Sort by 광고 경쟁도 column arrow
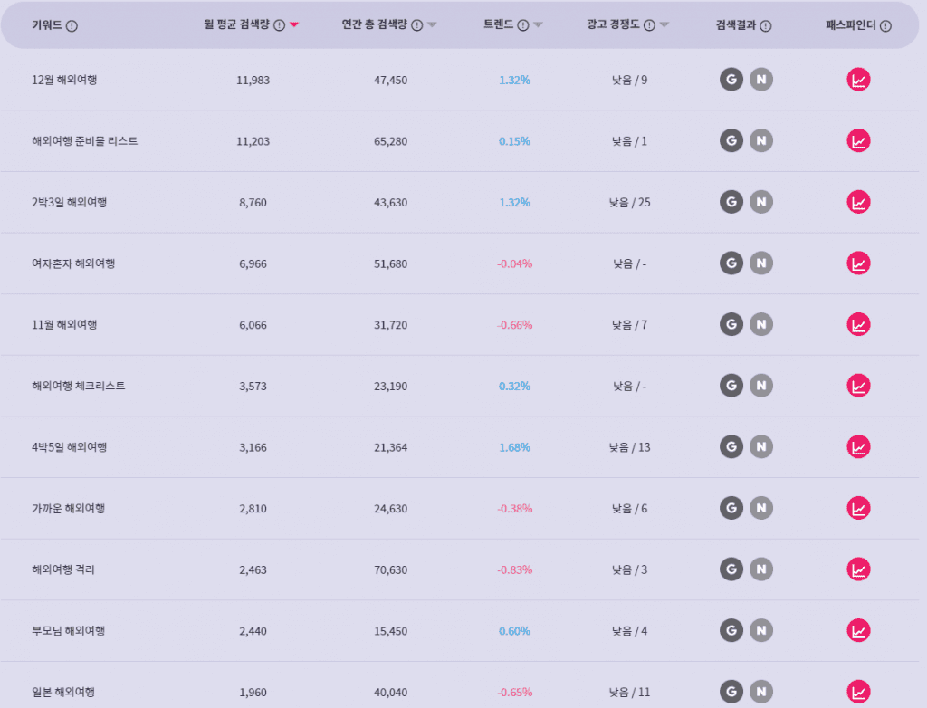Image resolution: width=927 pixels, height=708 pixels. pos(664,24)
